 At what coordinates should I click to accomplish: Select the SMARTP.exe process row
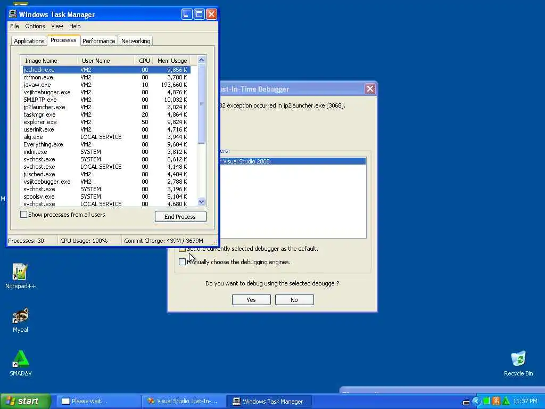(106, 100)
